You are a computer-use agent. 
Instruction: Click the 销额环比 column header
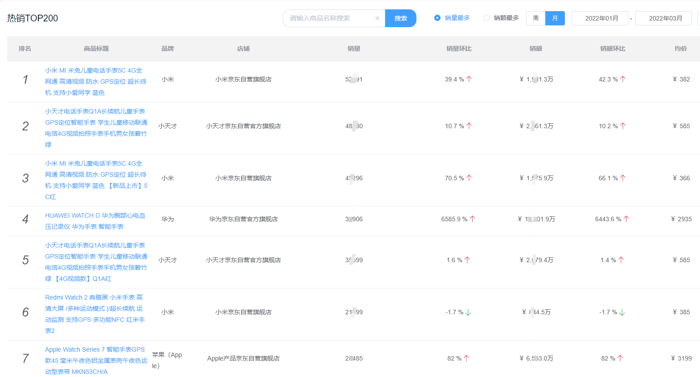click(613, 49)
